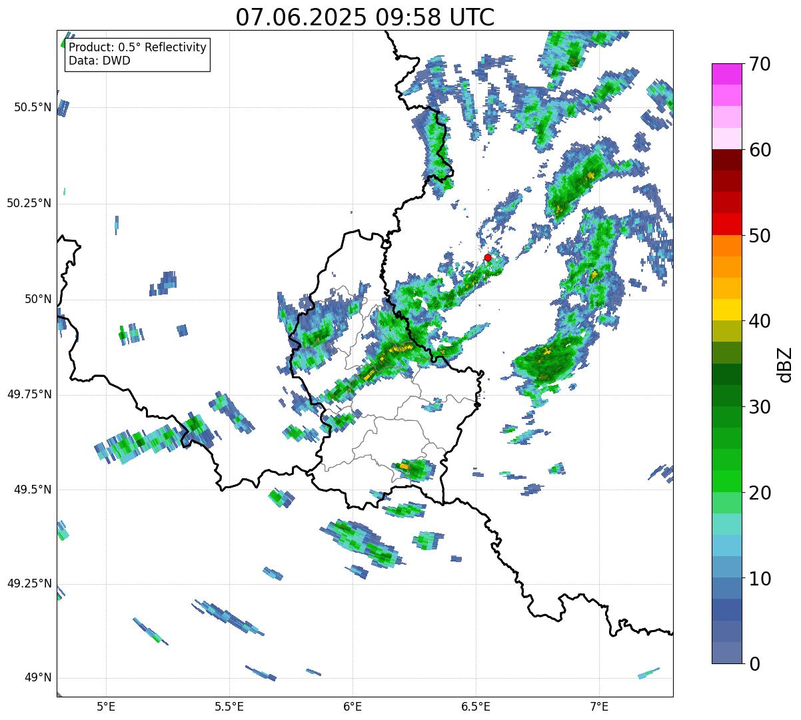The image size is (801, 720).
Task: Click the latitude label 50°N
Action: click(38, 299)
